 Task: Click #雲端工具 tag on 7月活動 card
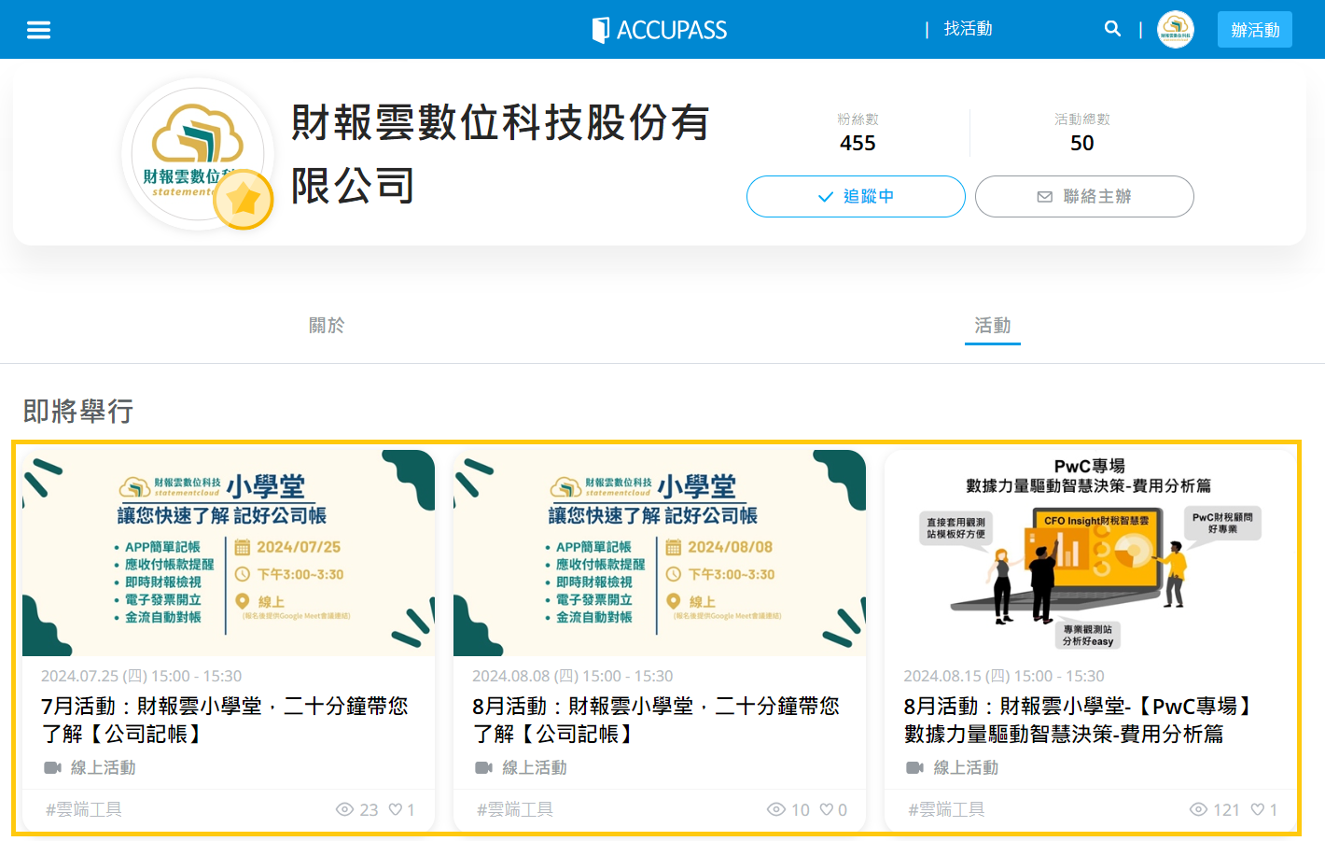[x=84, y=809]
